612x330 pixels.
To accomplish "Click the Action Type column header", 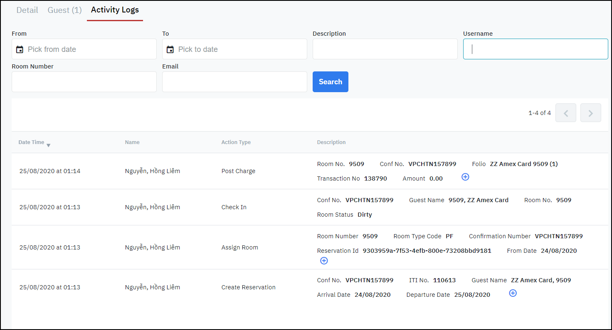I will pyautogui.click(x=236, y=142).
